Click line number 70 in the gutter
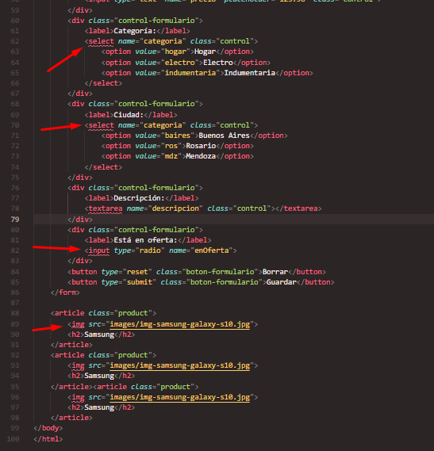434x451 pixels. tap(15, 125)
